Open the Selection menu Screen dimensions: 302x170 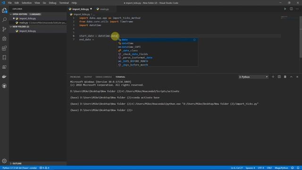click(x=26, y=3)
